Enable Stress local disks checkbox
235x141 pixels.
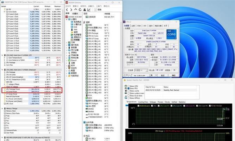[x=128, y=96]
